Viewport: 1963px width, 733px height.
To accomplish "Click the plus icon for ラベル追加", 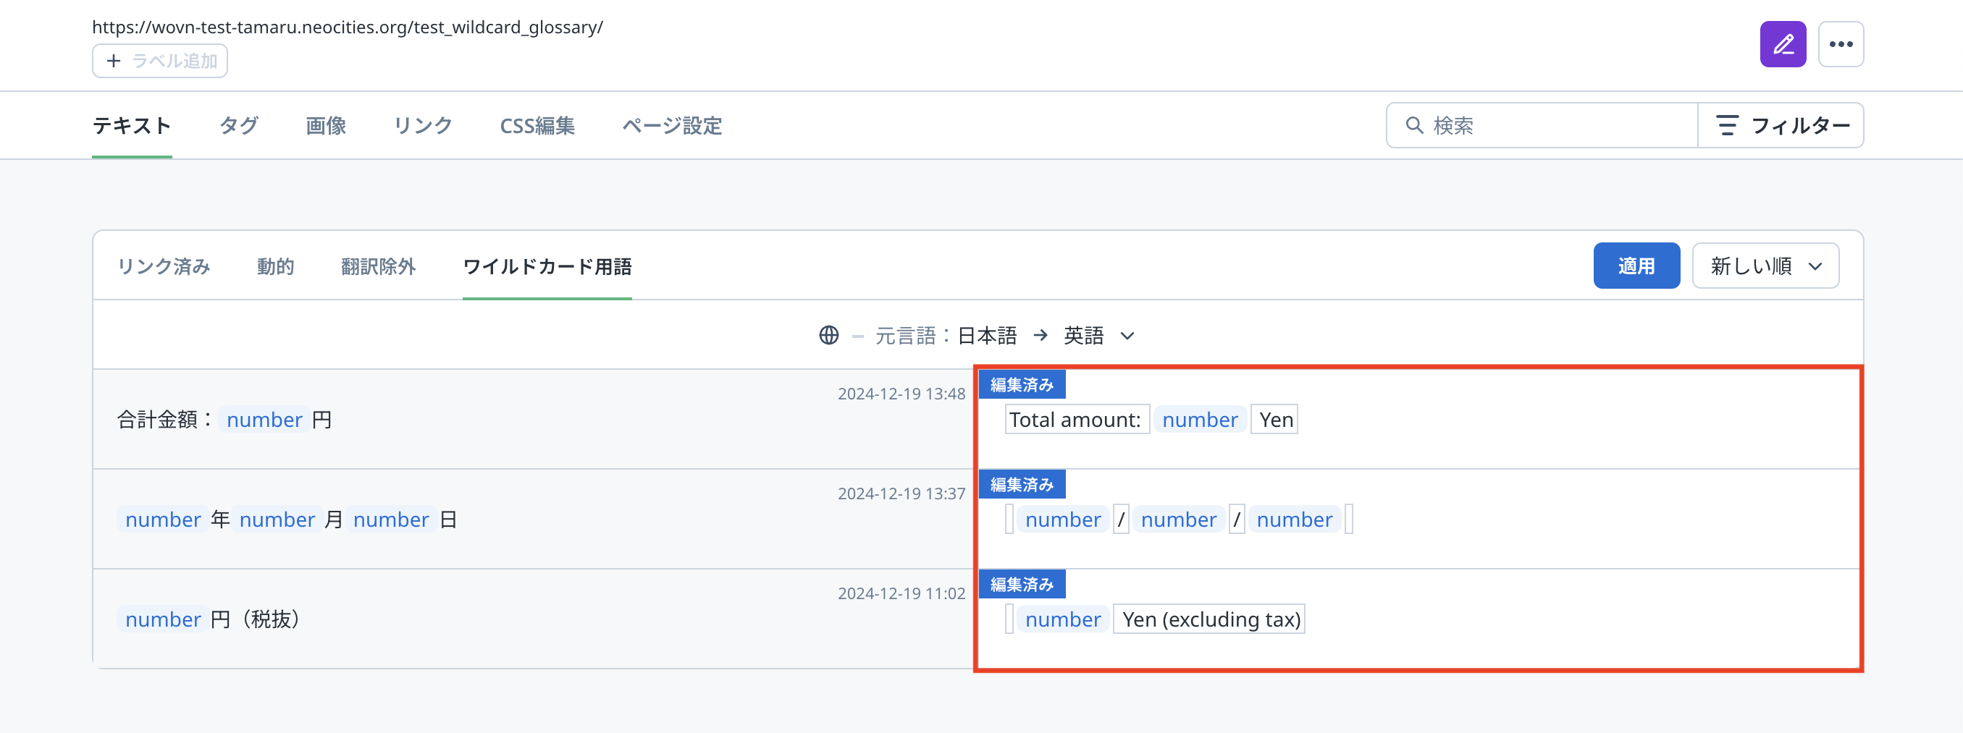I will pos(114,61).
